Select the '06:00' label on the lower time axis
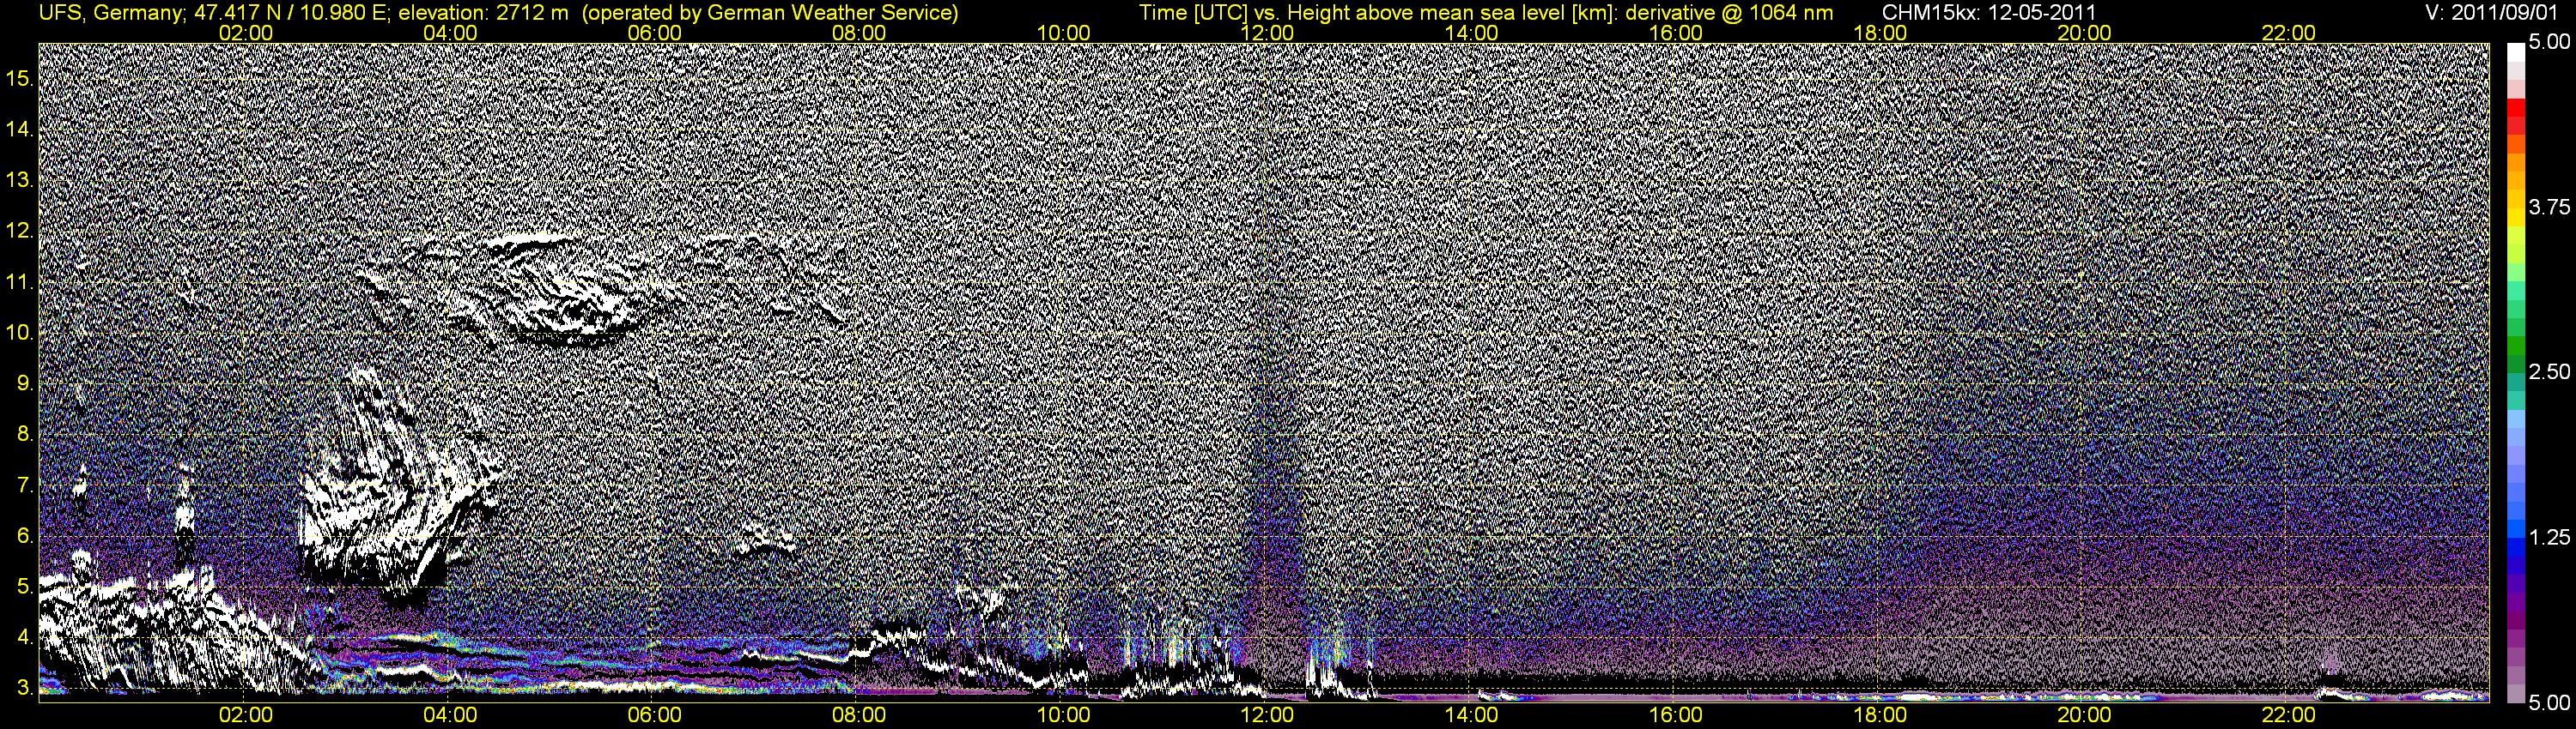2576x729 pixels. [x=654, y=715]
